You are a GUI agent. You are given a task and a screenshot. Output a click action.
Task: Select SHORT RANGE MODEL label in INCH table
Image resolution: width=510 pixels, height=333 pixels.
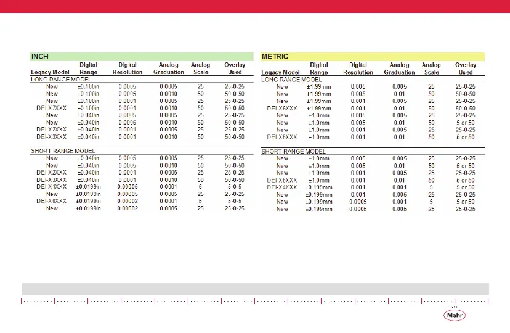click(x=63, y=151)
